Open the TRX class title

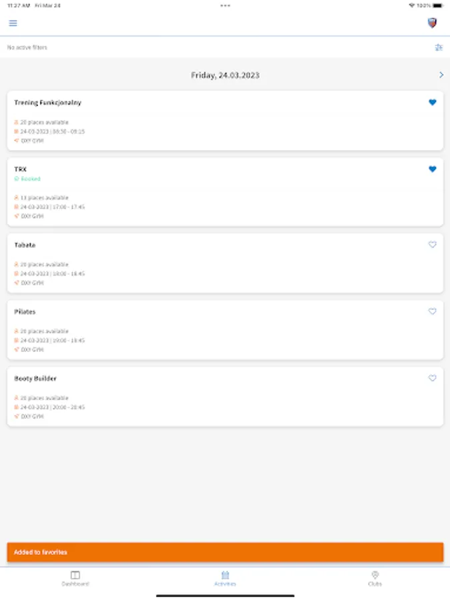click(x=21, y=169)
